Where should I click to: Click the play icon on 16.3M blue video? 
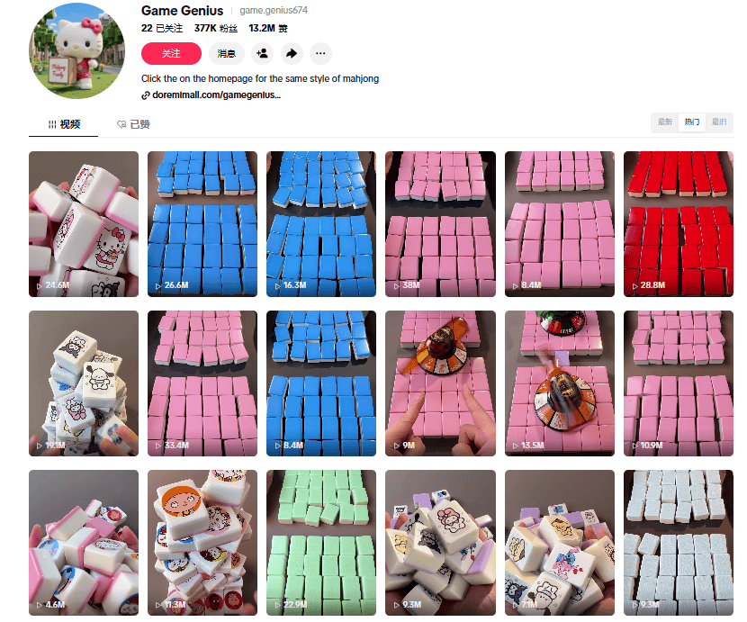[x=277, y=286]
